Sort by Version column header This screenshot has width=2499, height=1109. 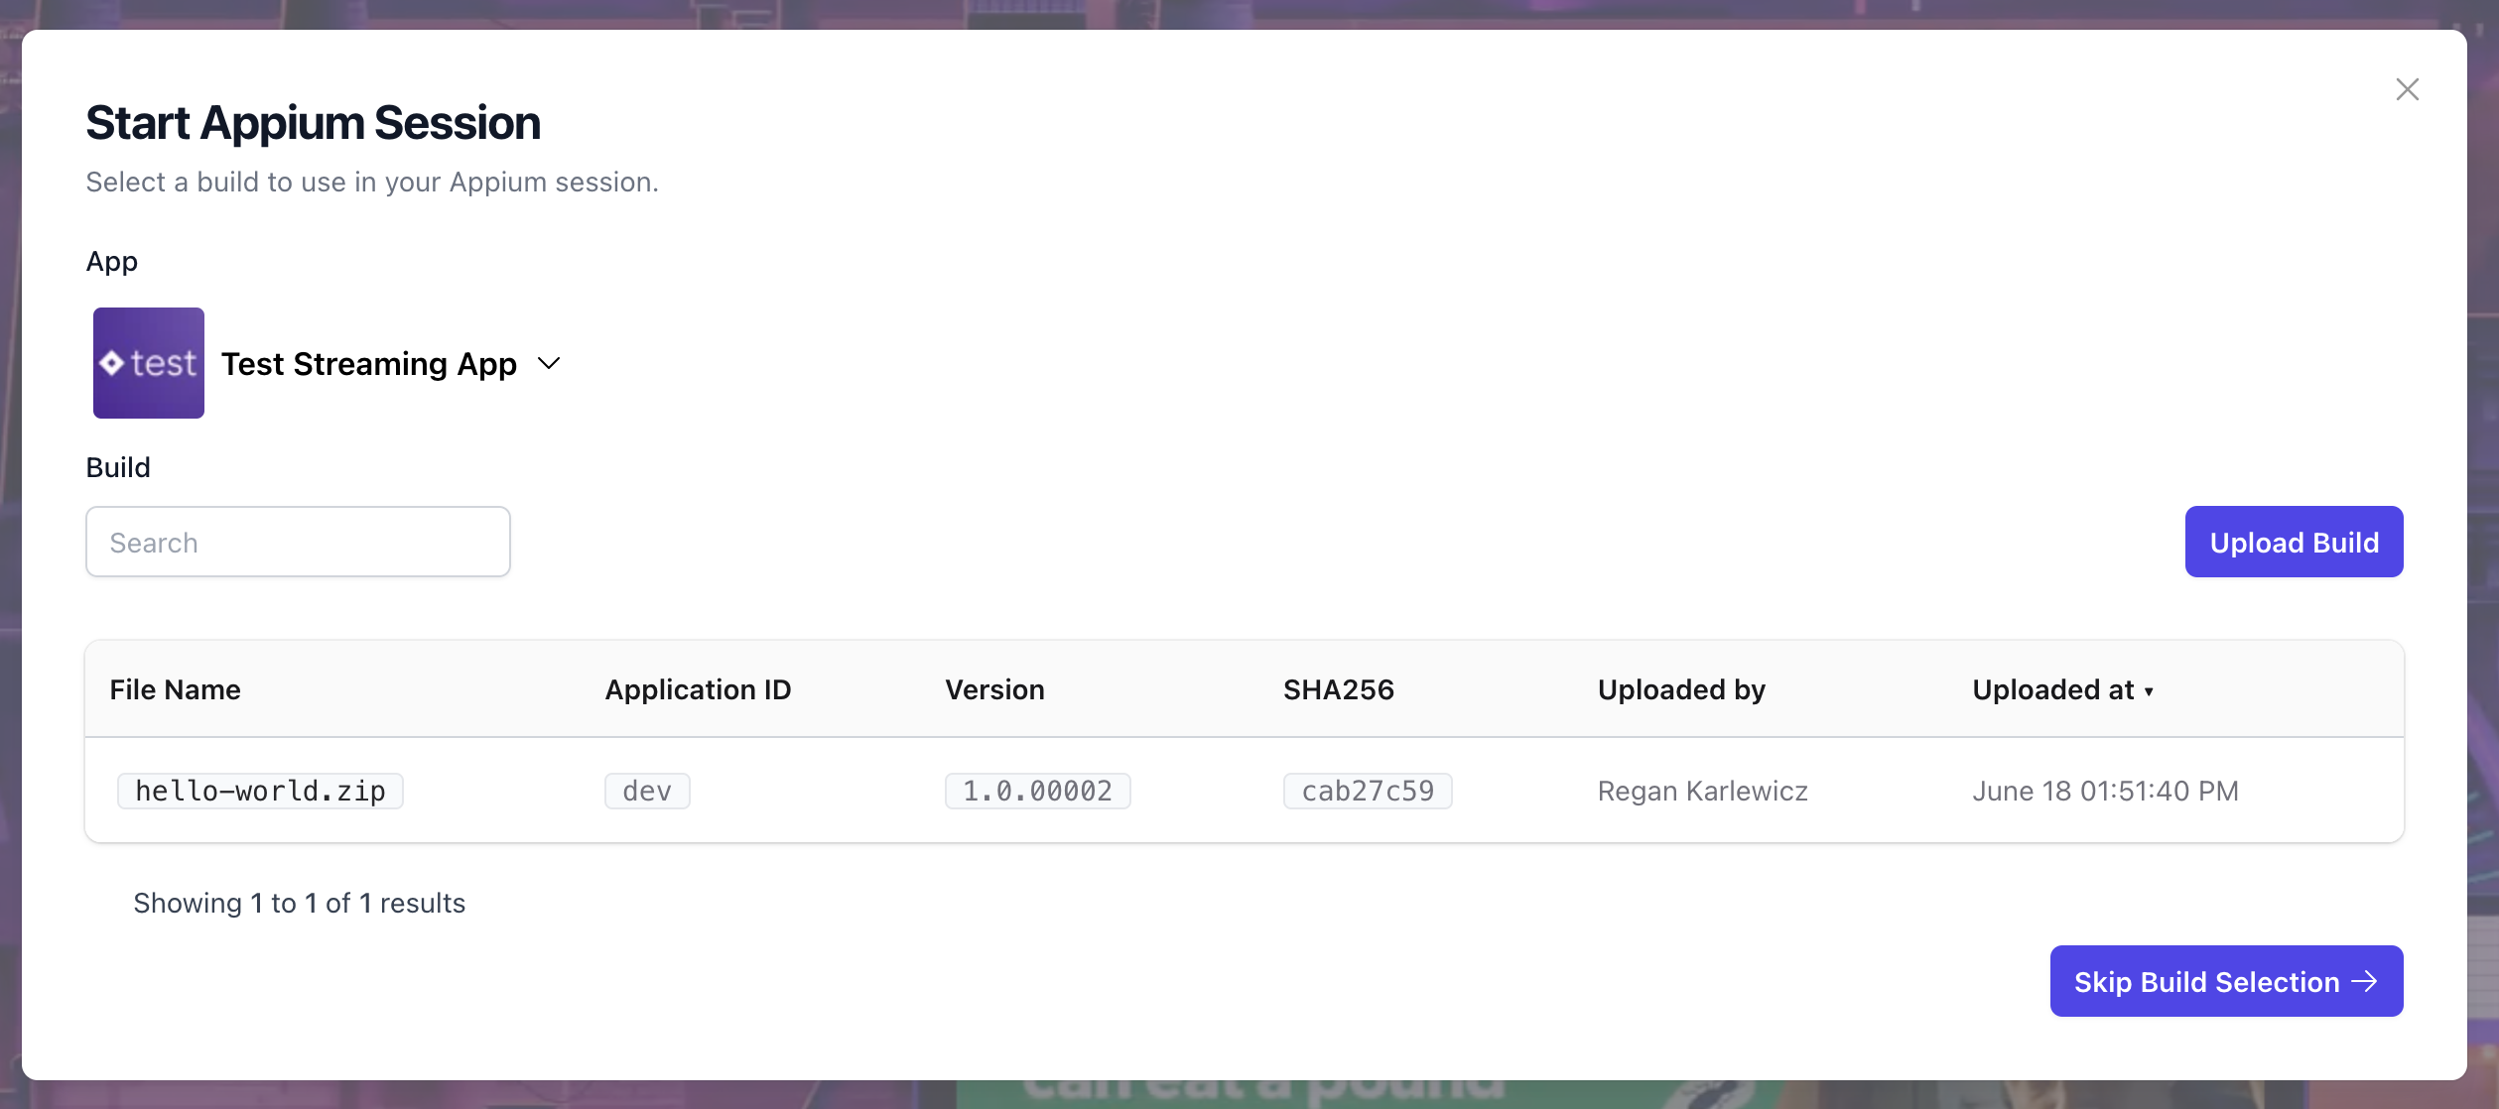(994, 689)
